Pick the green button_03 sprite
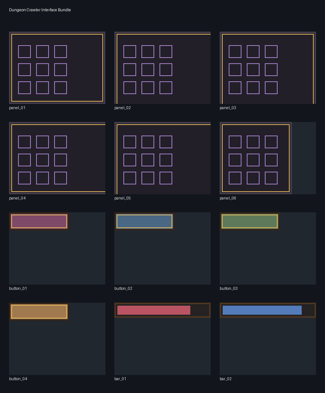The image size is (325, 393). tap(250, 221)
